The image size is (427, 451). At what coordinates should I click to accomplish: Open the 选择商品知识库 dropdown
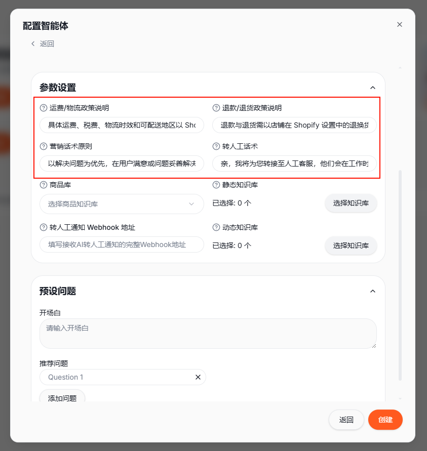(x=122, y=204)
